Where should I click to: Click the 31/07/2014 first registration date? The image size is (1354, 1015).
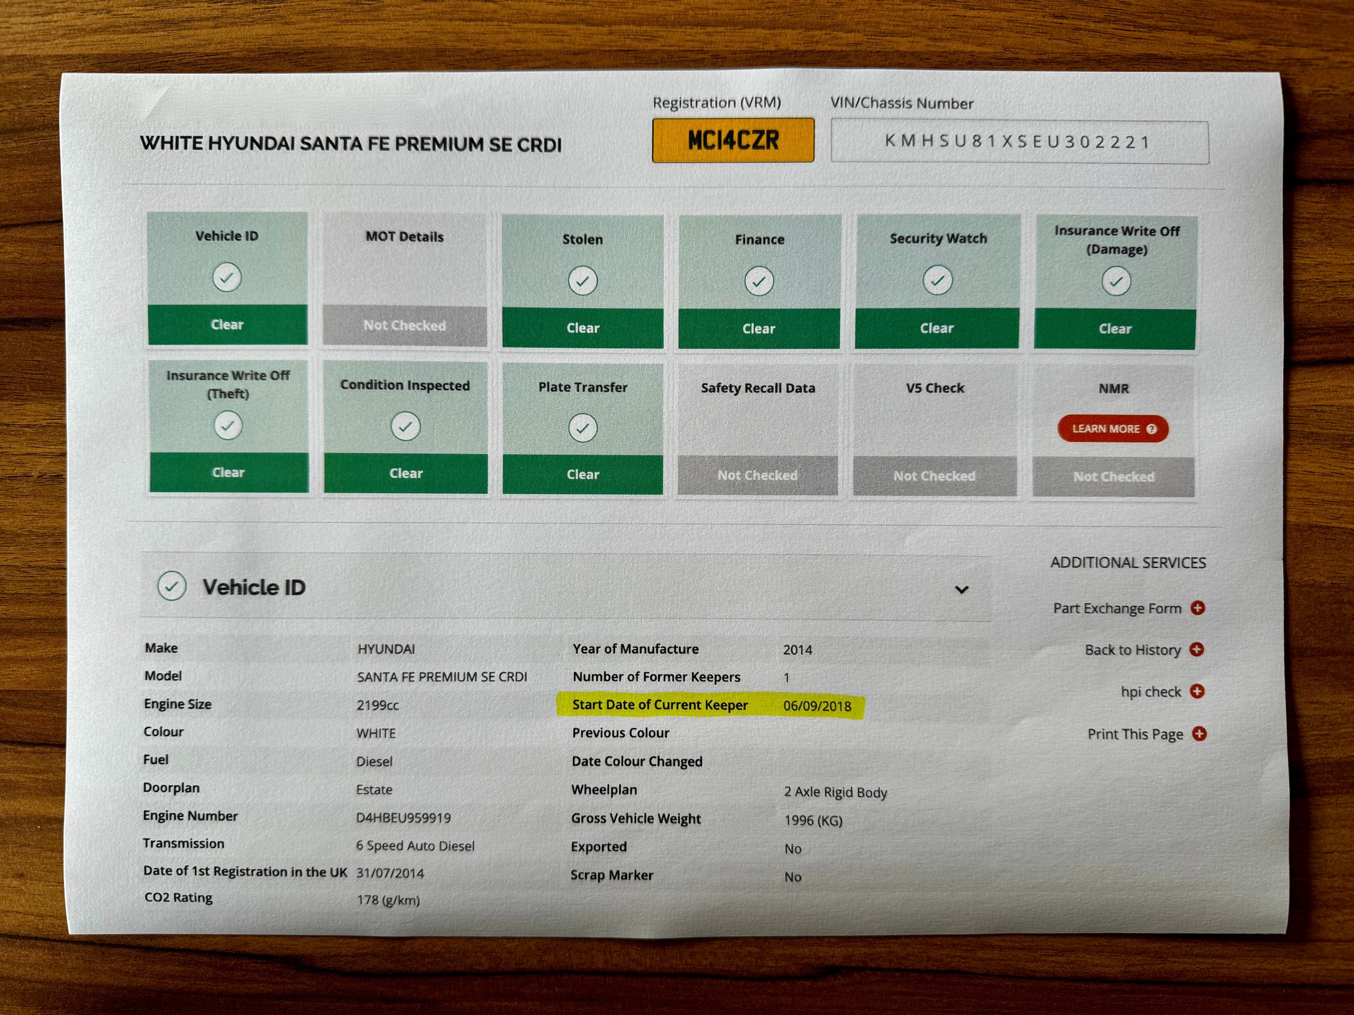[390, 873]
